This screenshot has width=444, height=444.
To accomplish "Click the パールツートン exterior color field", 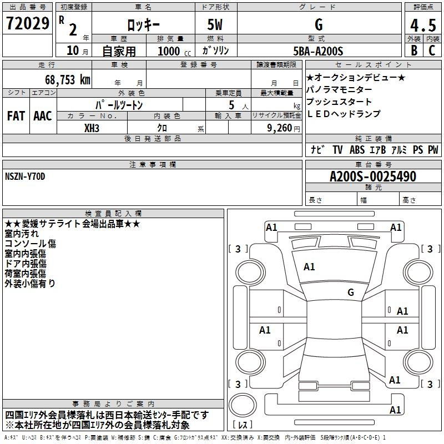I will [x=119, y=104].
